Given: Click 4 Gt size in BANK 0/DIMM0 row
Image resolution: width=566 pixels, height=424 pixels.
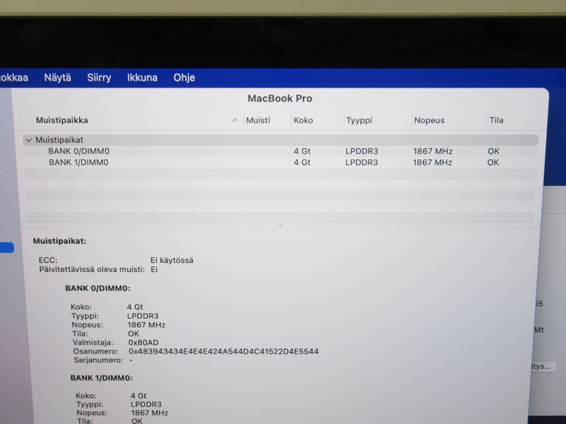Looking at the screenshot, I should (x=302, y=151).
